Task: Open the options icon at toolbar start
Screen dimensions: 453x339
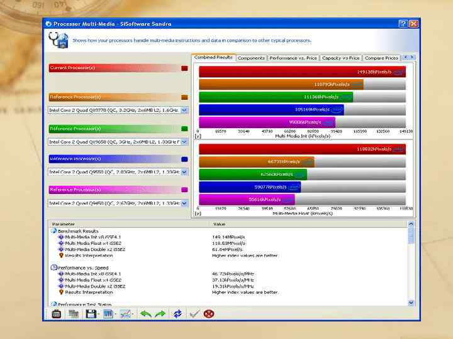Action: tap(57, 314)
